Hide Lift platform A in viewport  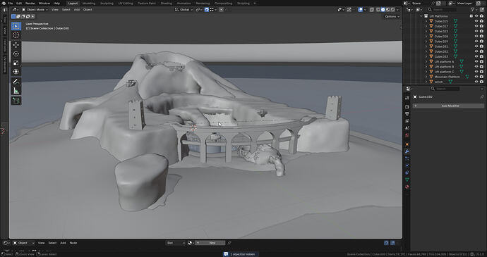point(476,62)
